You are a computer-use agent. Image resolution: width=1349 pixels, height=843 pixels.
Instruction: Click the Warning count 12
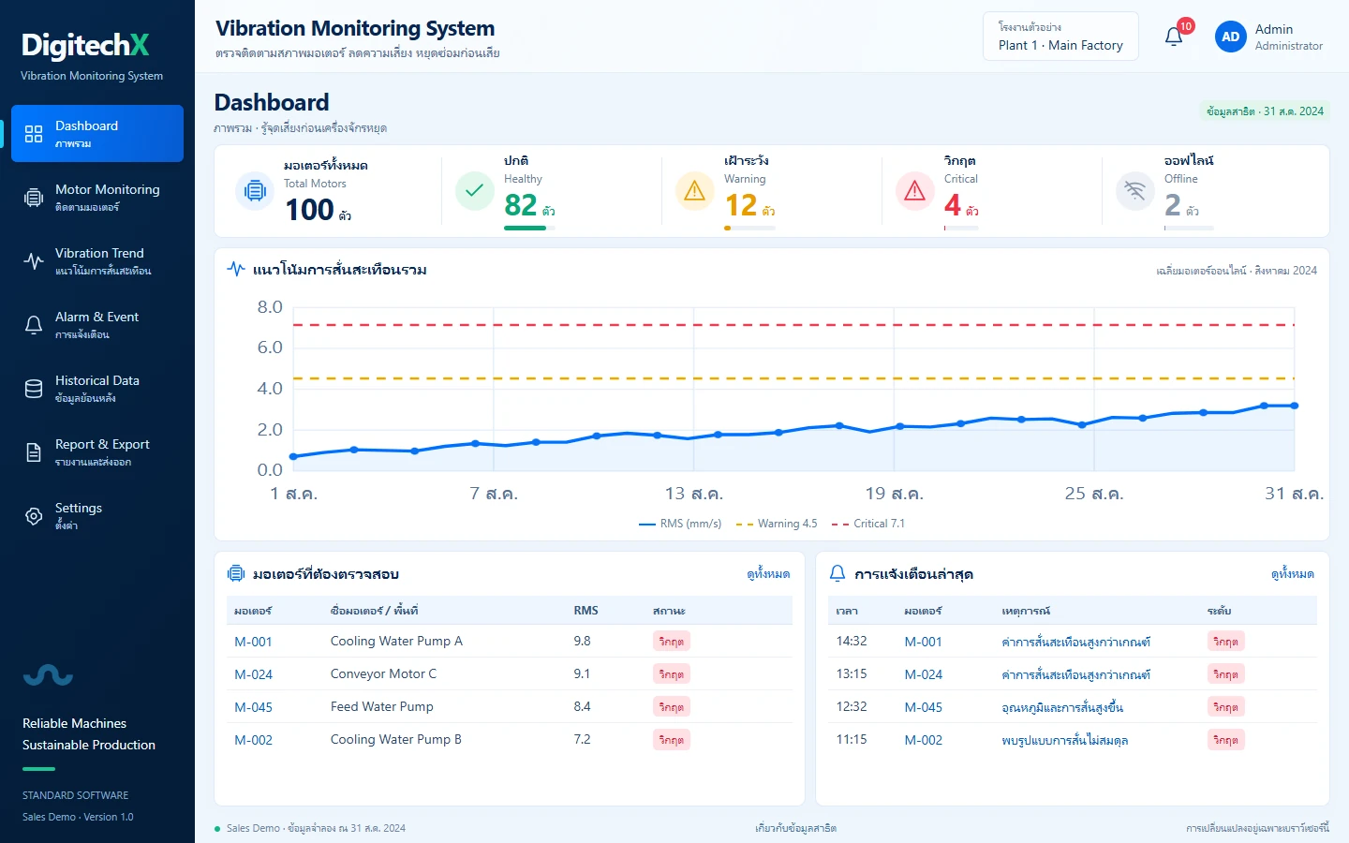741,204
